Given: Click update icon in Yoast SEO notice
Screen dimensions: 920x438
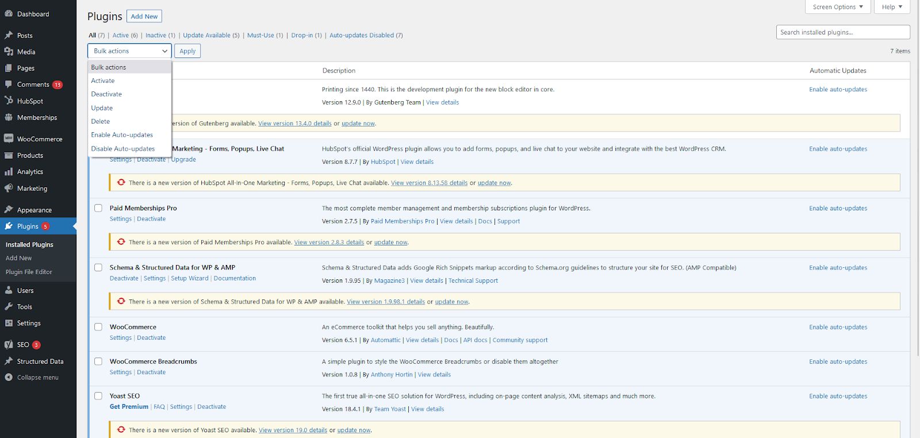Looking at the screenshot, I should point(121,429).
